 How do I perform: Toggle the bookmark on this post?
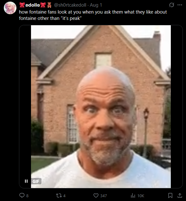170,196
